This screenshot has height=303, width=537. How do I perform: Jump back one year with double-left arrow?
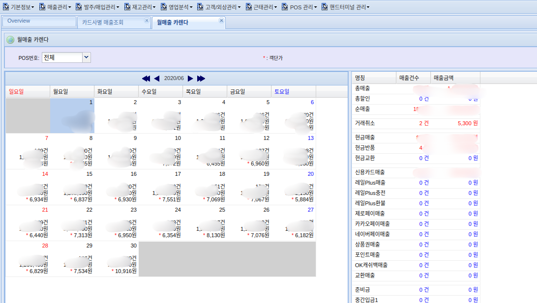pyautogui.click(x=146, y=78)
